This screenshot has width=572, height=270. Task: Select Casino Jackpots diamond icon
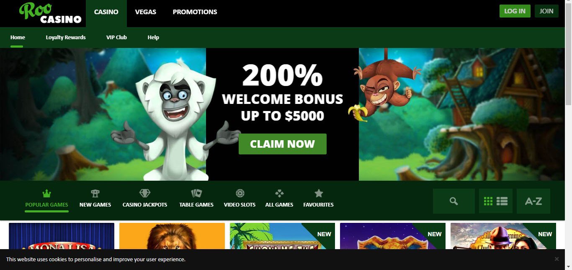point(144,193)
